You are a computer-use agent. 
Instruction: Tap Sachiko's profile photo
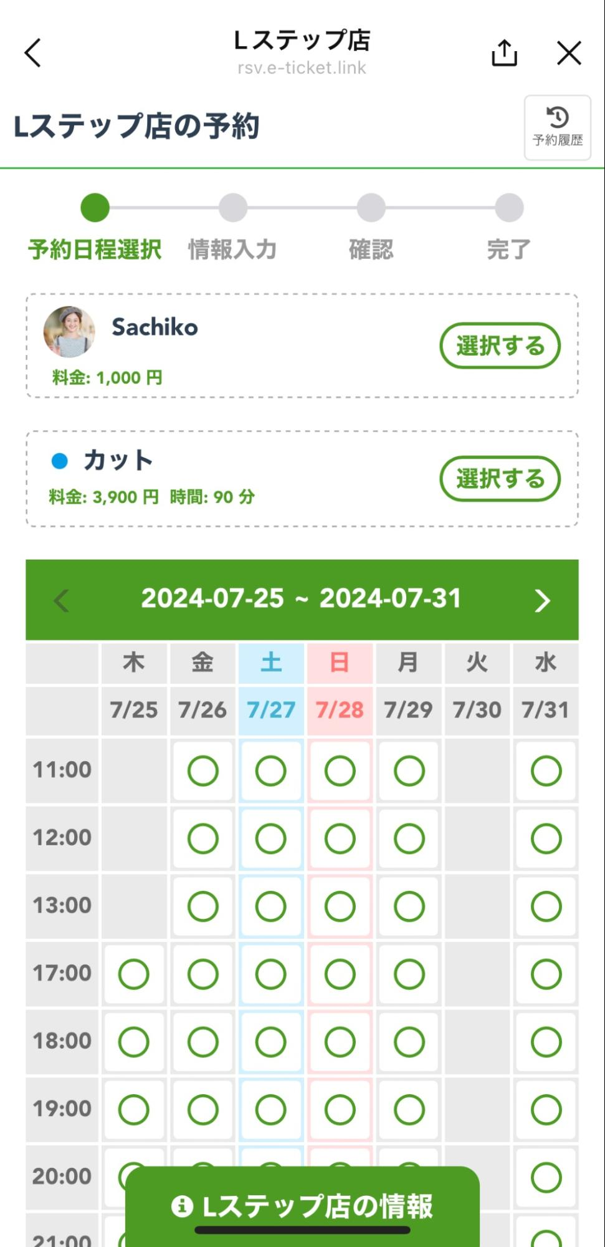[x=69, y=331]
